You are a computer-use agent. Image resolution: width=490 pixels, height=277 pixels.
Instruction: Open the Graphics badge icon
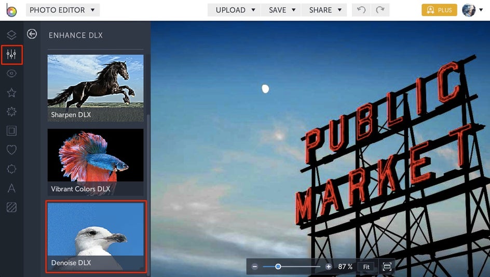[x=11, y=169]
